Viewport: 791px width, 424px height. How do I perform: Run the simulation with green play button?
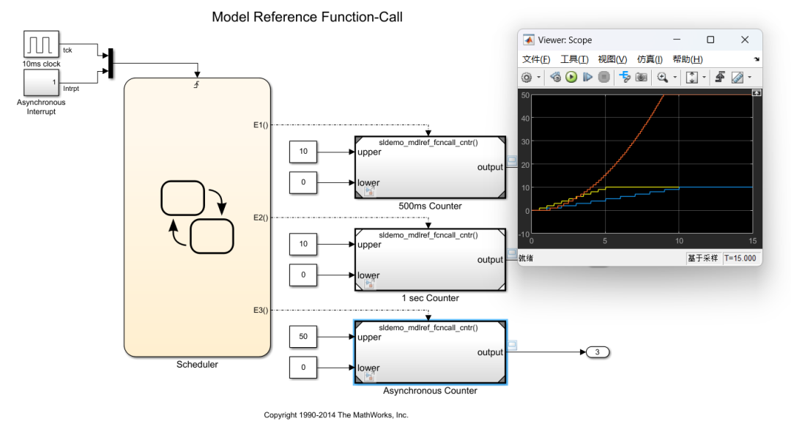(571, 77)
